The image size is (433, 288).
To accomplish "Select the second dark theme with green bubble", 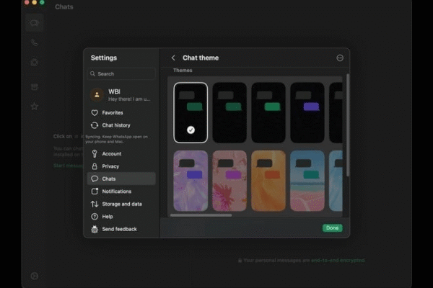I will [229, 113].
